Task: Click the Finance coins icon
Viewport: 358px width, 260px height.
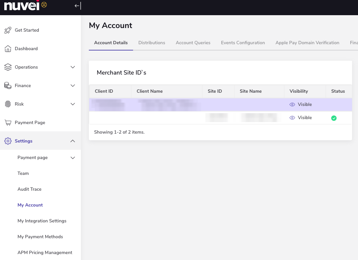Action: tap(8, 85)
